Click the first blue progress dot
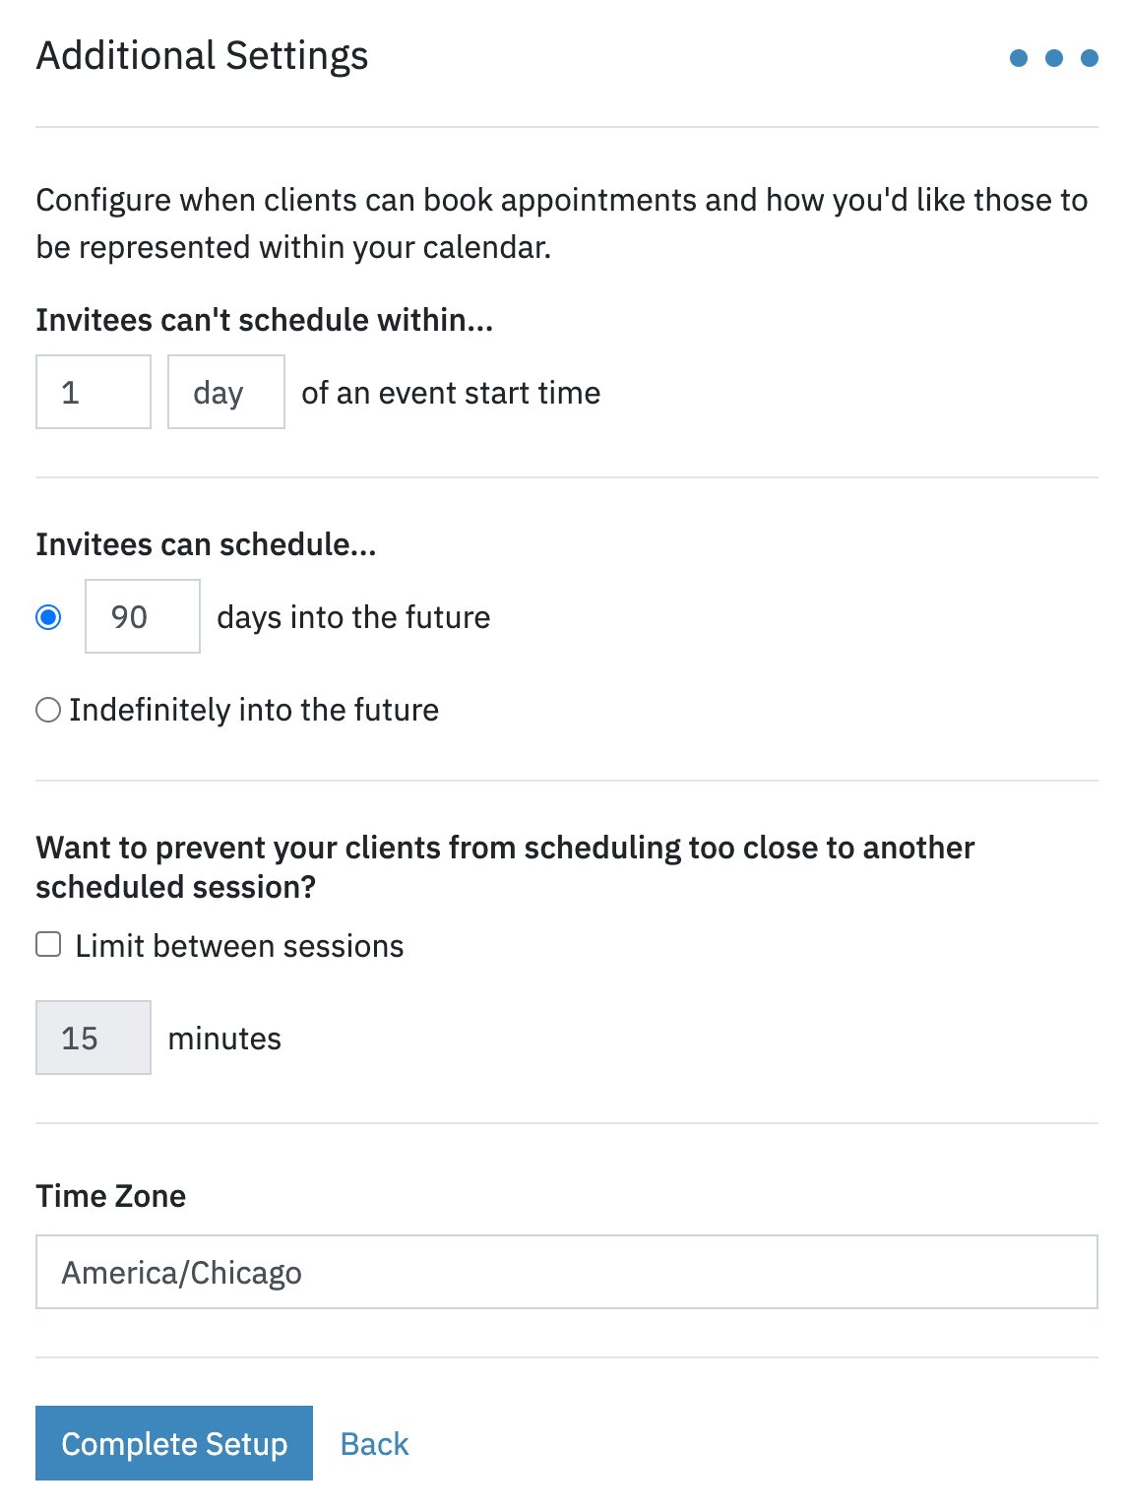 tap(1019, 57)
